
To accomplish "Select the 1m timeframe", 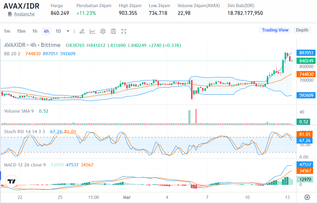I will (7, 31).
